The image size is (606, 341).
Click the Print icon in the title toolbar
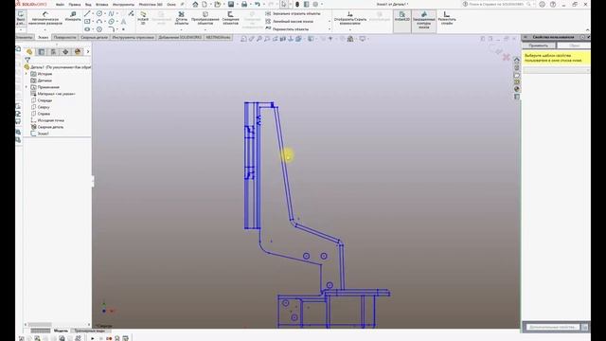coord(244,4)
